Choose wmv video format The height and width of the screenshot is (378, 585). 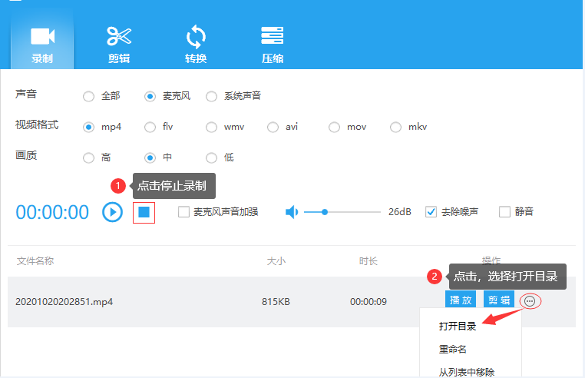[x=212, y=128]
